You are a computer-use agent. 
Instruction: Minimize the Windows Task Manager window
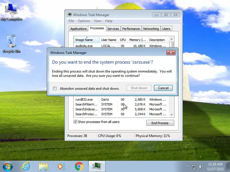click(156, 15)
